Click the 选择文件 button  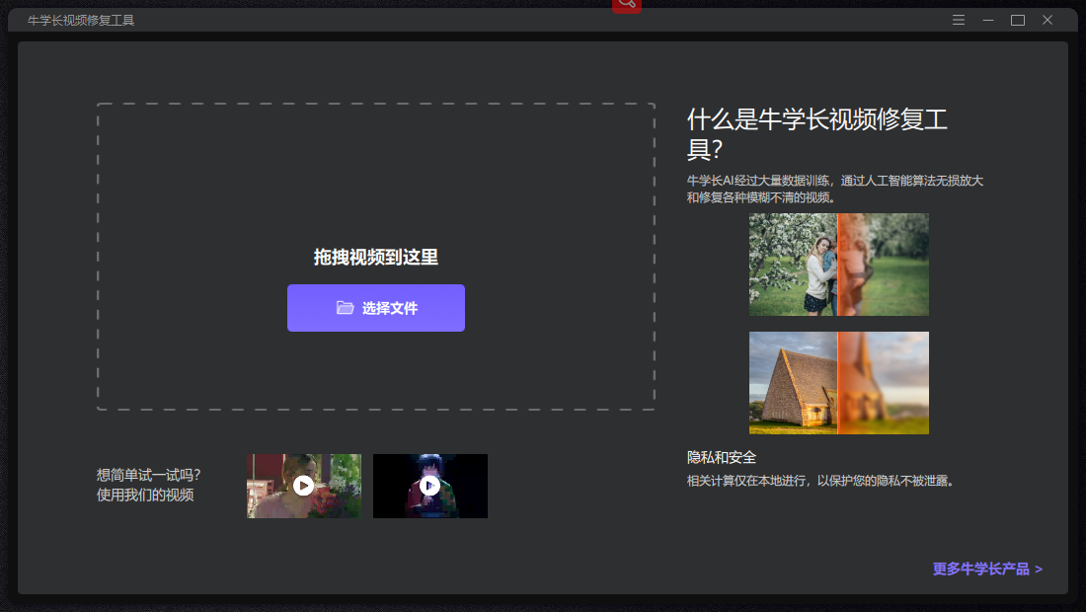click(x=376, y=308)
